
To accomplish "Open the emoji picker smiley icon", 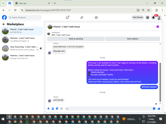I will click(x=154, y=109).
